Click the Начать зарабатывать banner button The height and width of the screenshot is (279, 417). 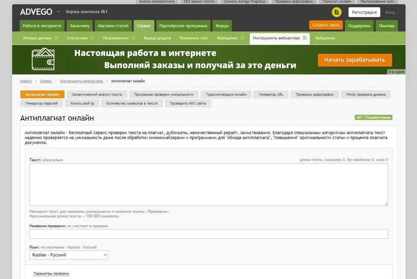(355, 60)
